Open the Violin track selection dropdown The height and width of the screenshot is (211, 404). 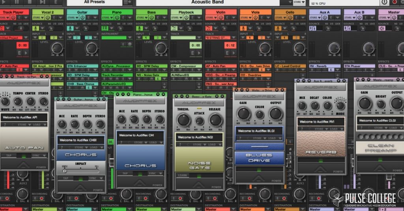[234, 38]
